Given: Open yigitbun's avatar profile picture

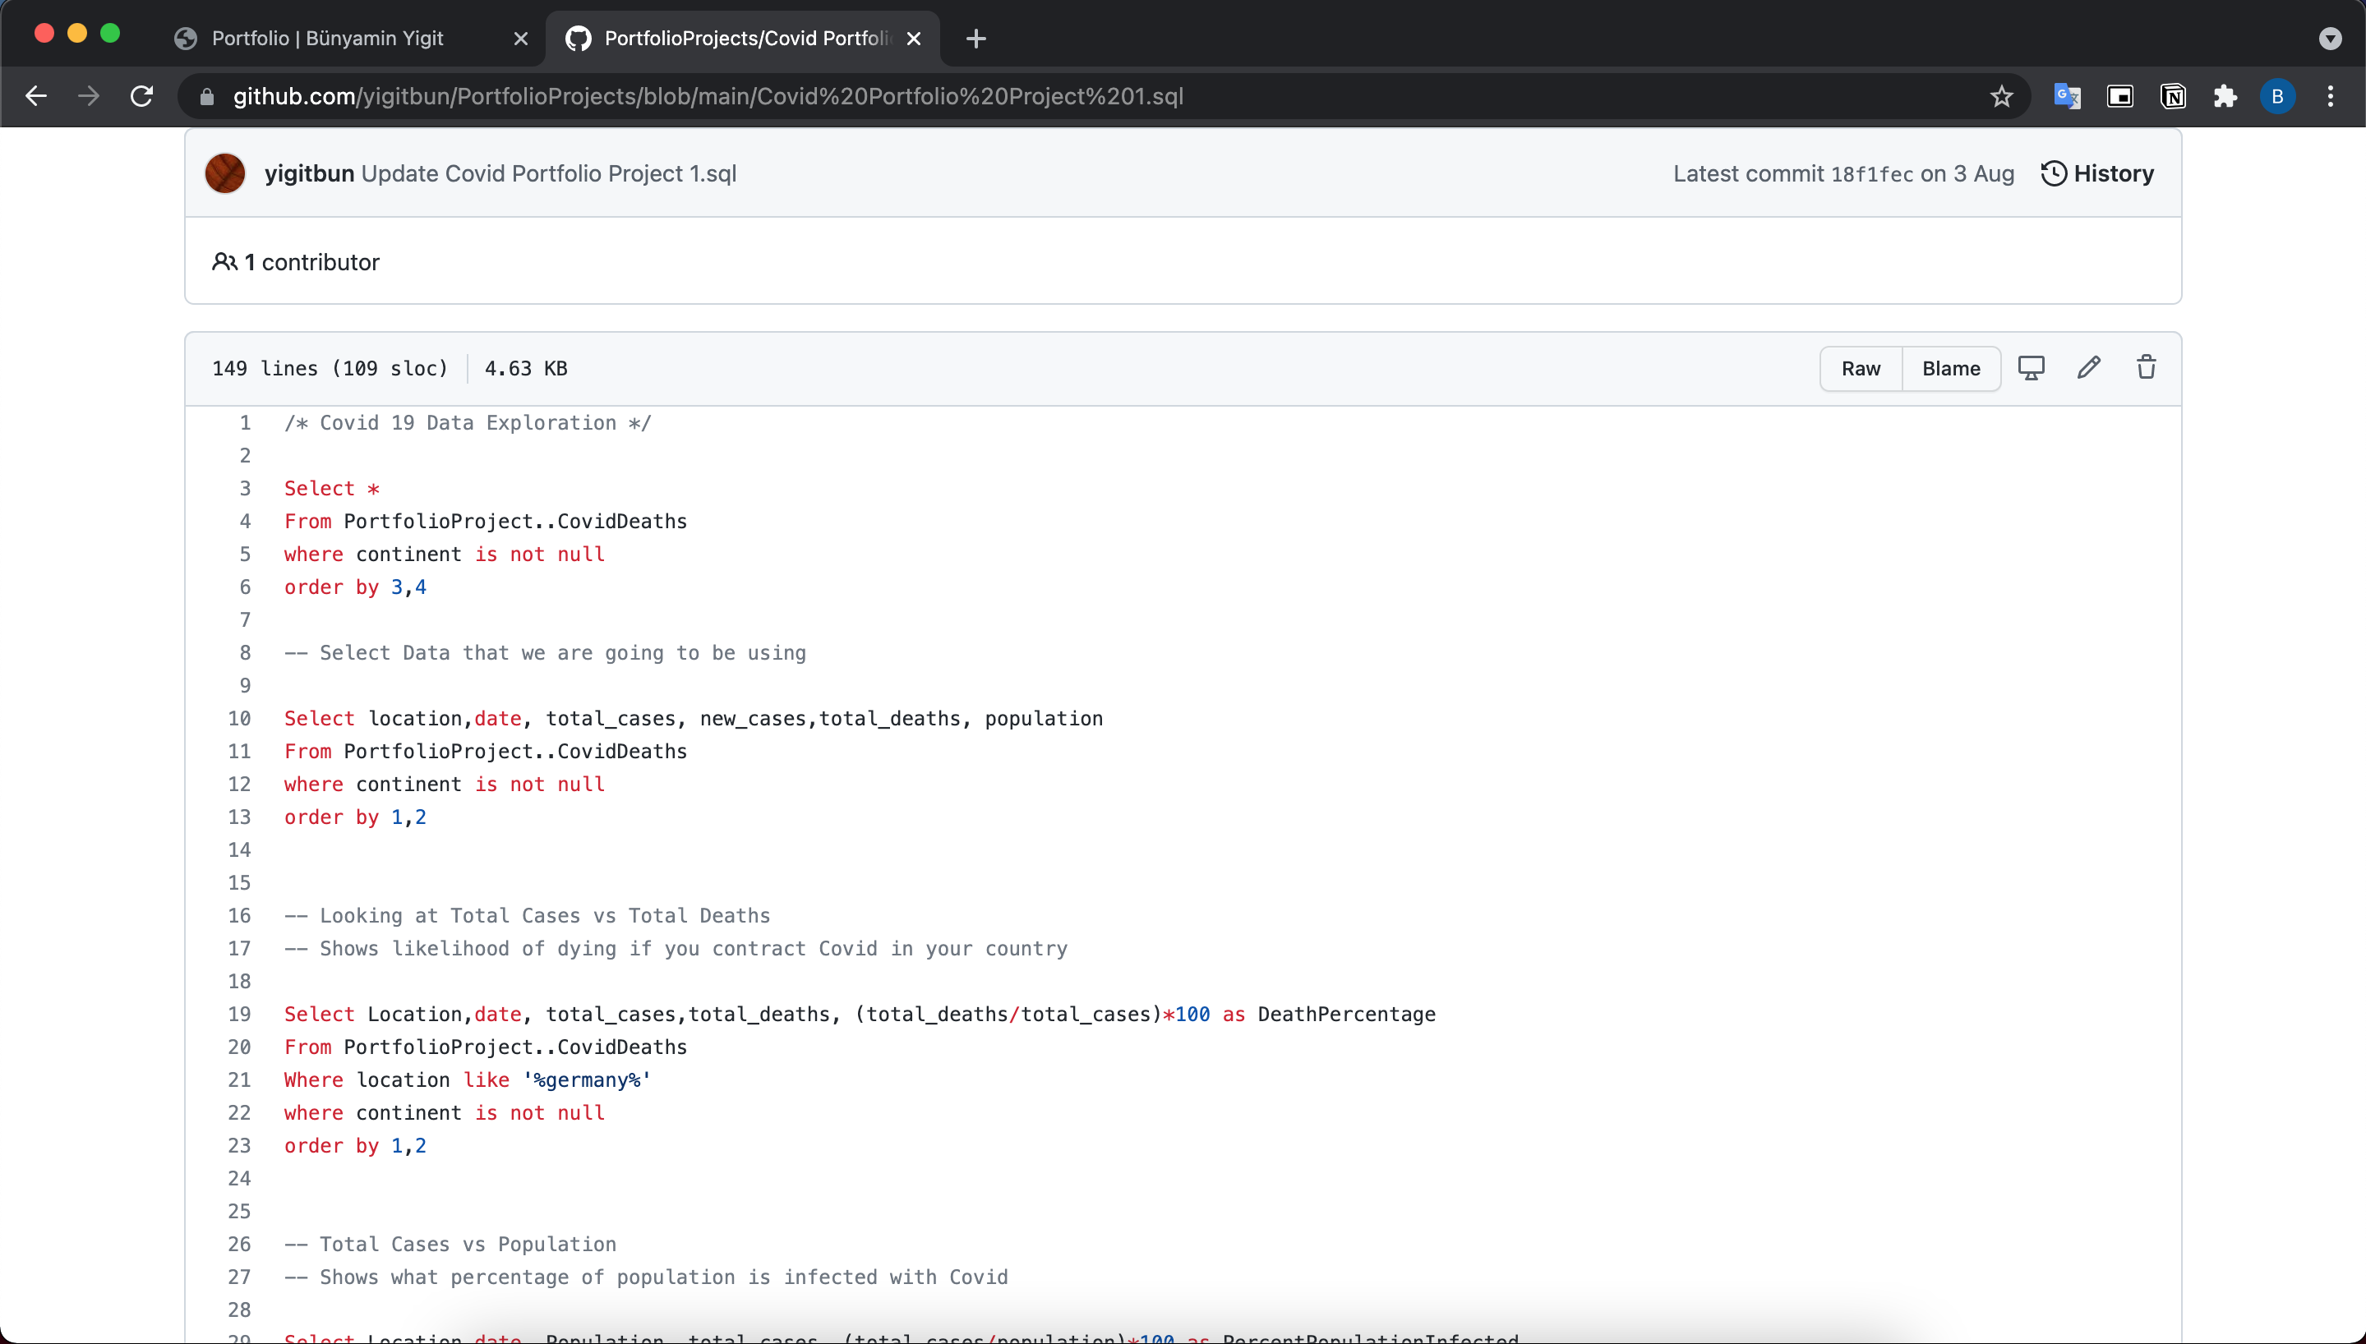Looking at the screenshot, I should point(225,173).
